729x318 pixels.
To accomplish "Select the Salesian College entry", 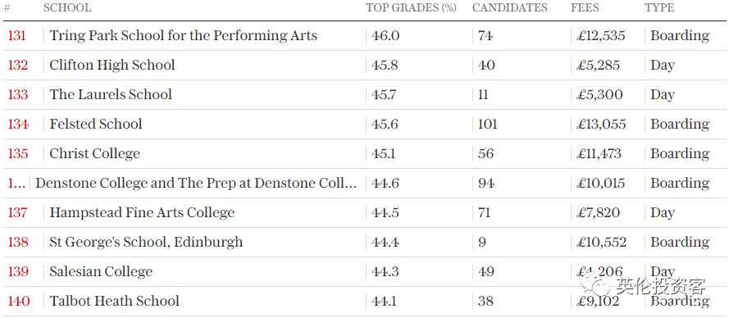I will pyautogui.click(x=364, y=271).
